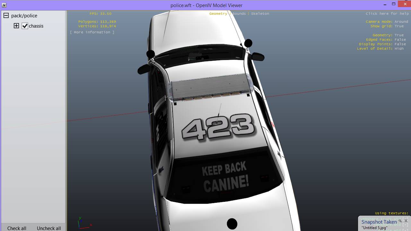
Task: Click the Uncheck all button
Action: click(x=49, y=228)
